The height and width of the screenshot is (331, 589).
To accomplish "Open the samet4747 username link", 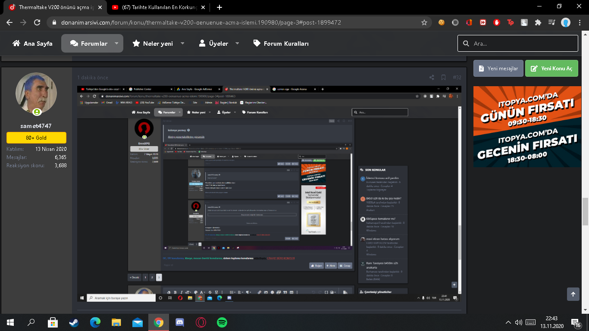I will click(36, 126).
